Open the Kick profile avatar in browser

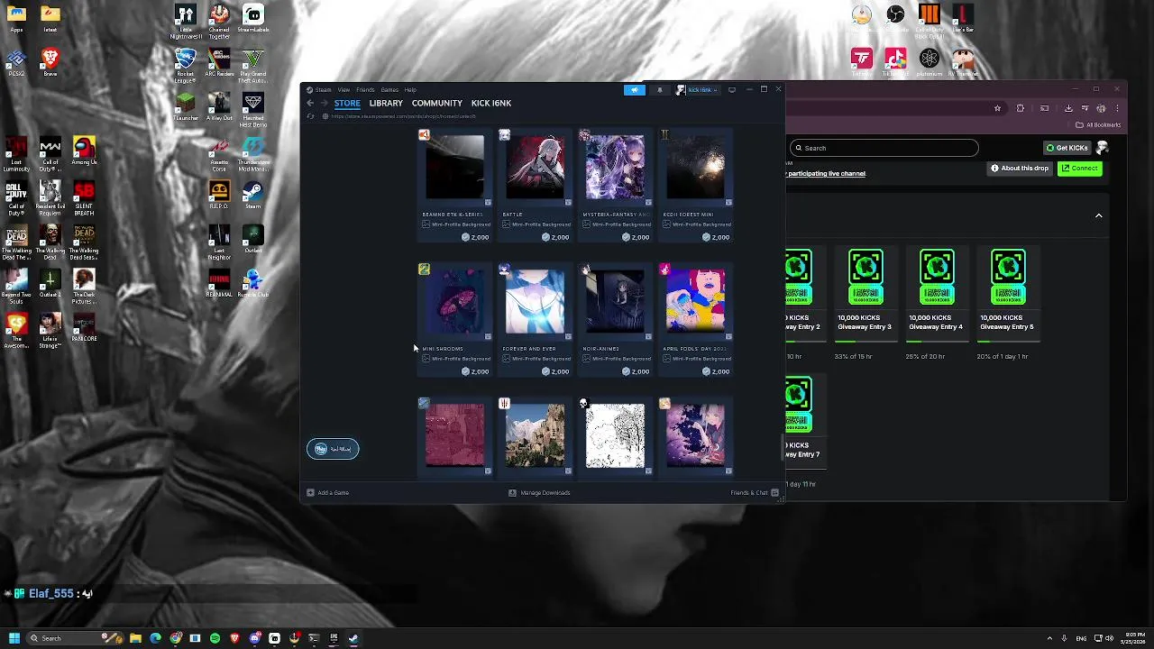pyautogui.click(x=1102, y=148)
